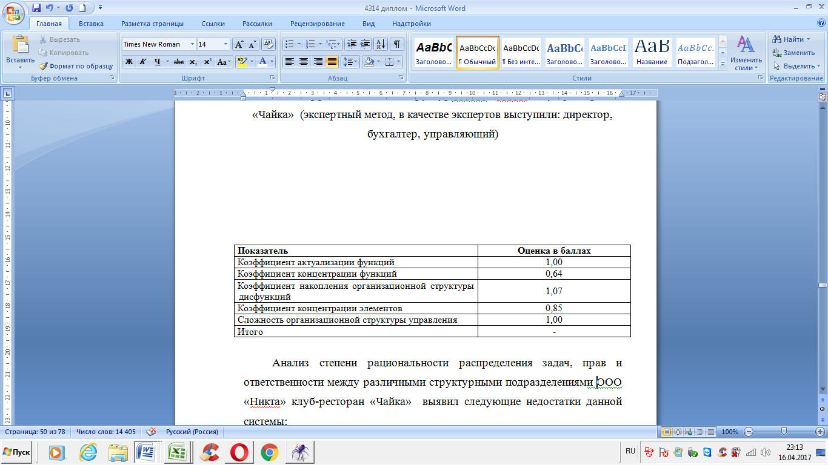Decrease paragraph indent
The height and width of the screenshot is (465, 828).
click(x=352, y=44)
